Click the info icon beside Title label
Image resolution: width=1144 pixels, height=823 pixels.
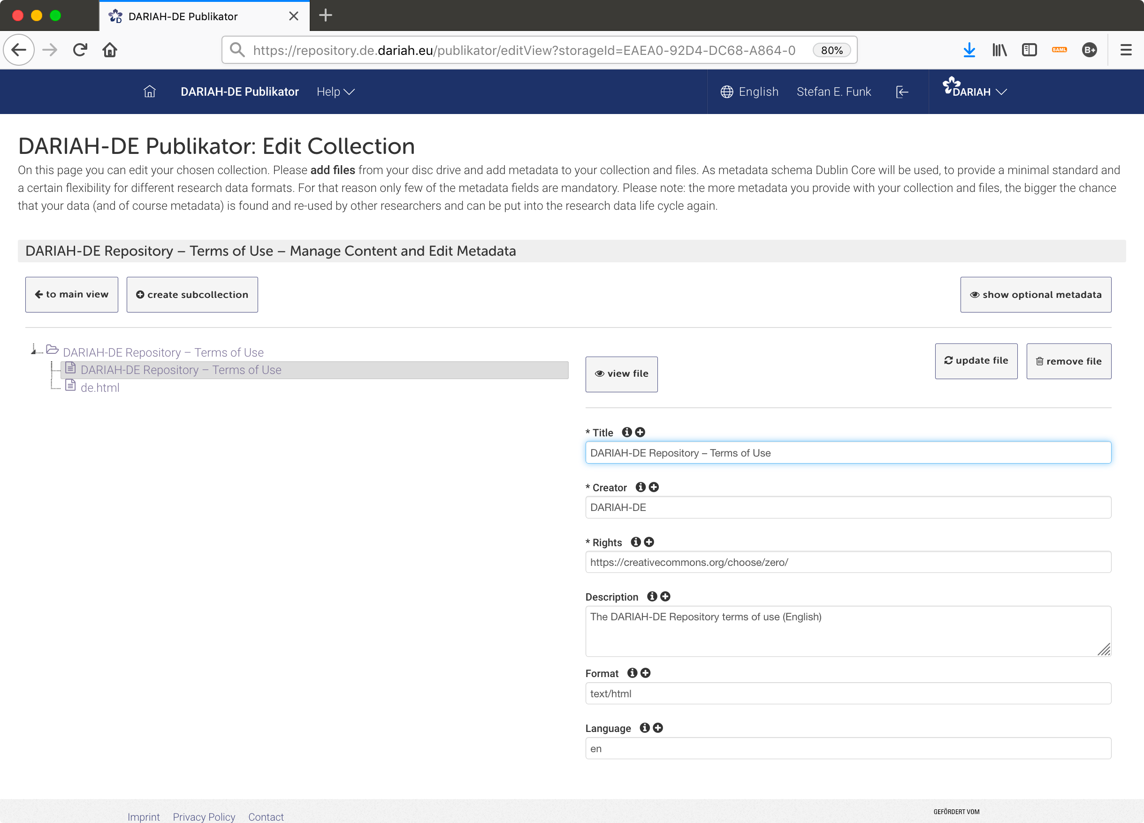(x=626, y=432)
